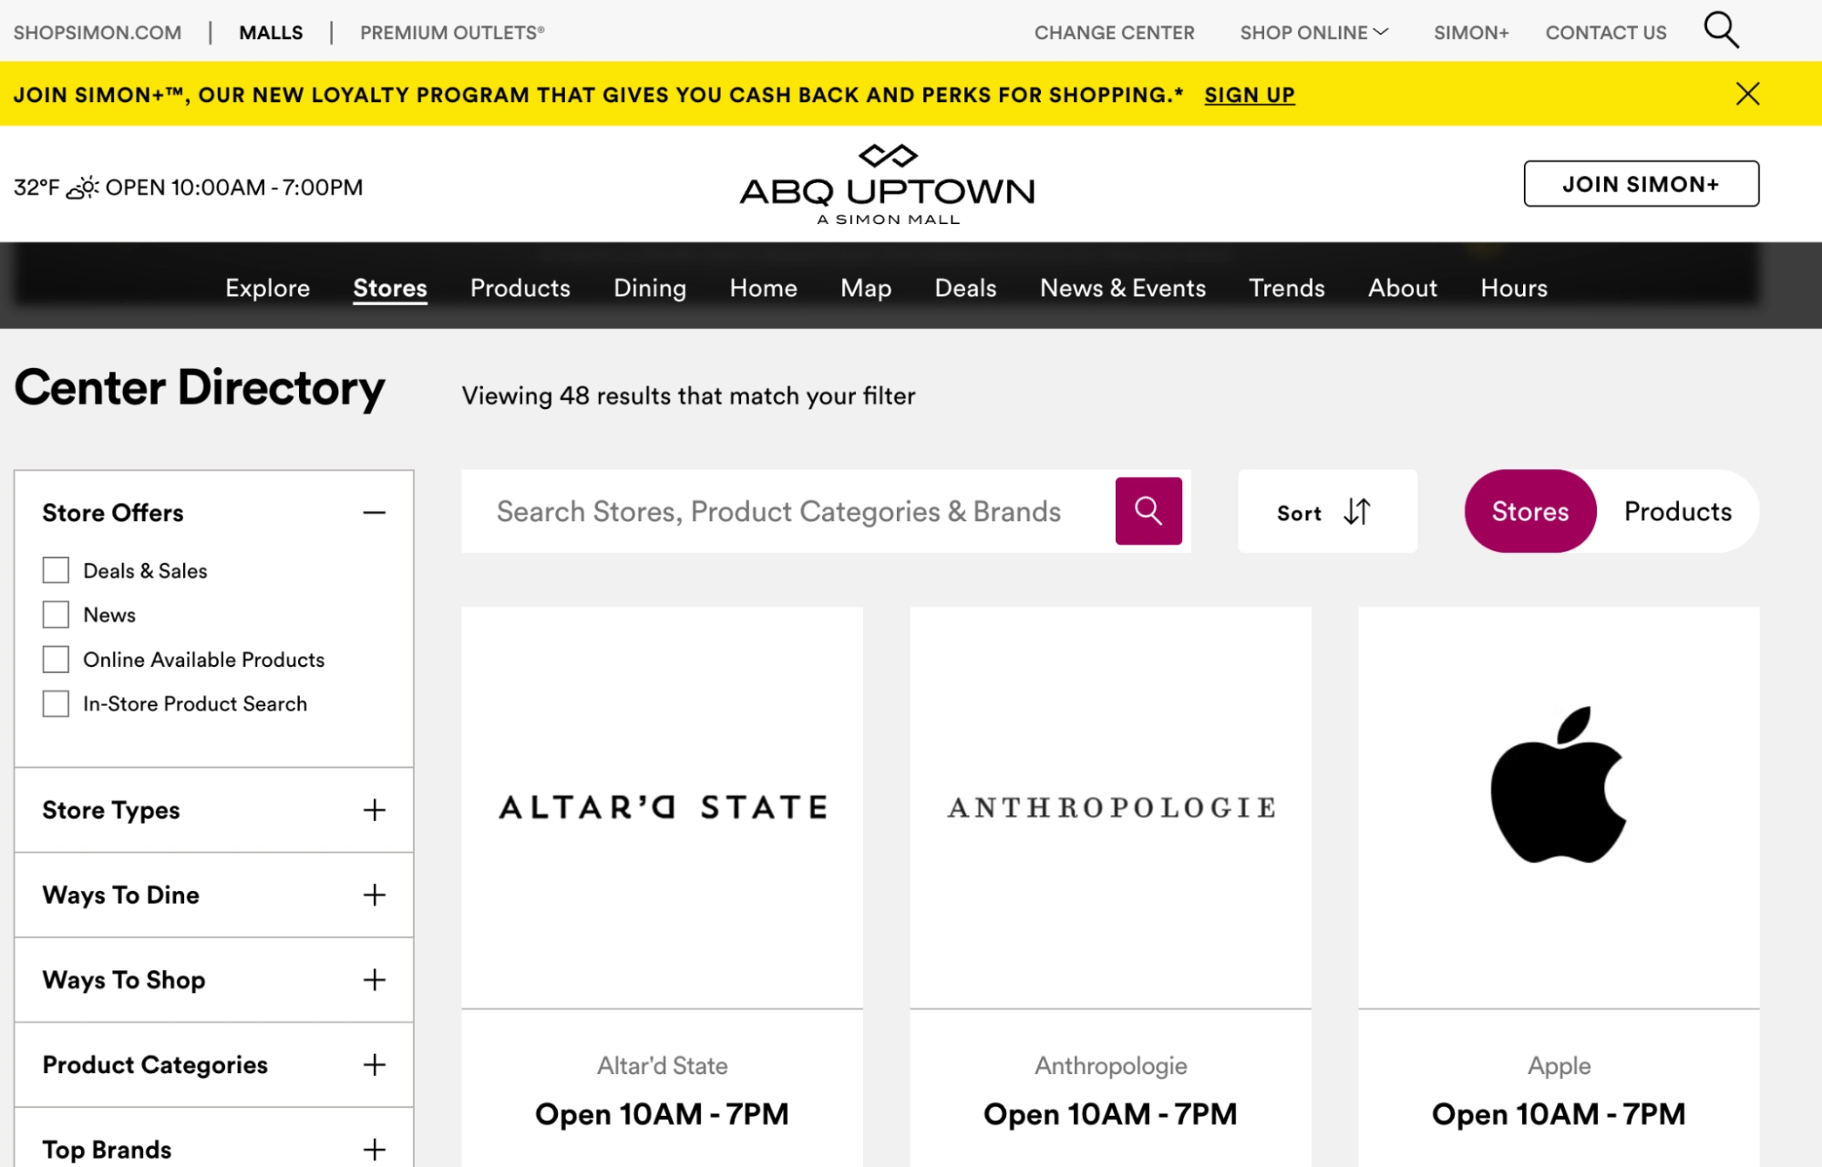Open the News & Events menu
This screenshot has height=1167, width=1822.
pos(1123,288)
